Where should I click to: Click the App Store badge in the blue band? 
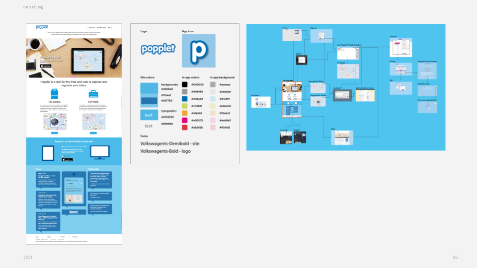[67, 159]
